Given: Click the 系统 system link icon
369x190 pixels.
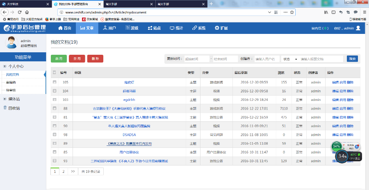Looking at the screenshot, I should 194,28.
